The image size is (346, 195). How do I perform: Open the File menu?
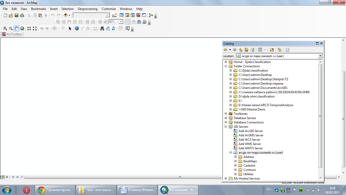[5, 9]
